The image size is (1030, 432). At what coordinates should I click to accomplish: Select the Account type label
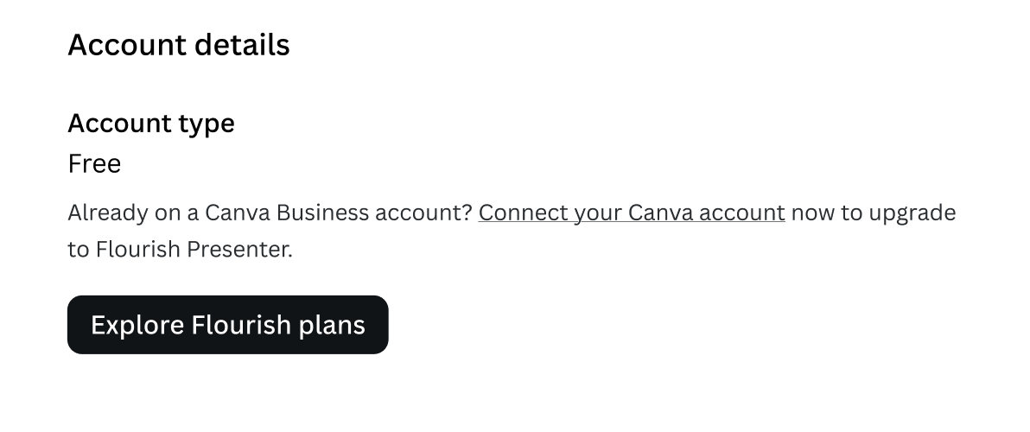point(151,124)
